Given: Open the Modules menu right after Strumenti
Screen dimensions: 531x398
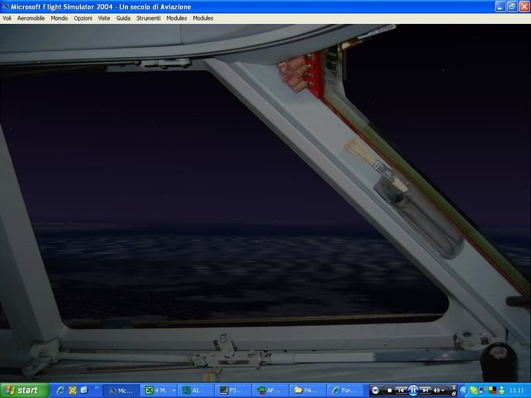Looking at the screenshot, I should coord(177,19).
